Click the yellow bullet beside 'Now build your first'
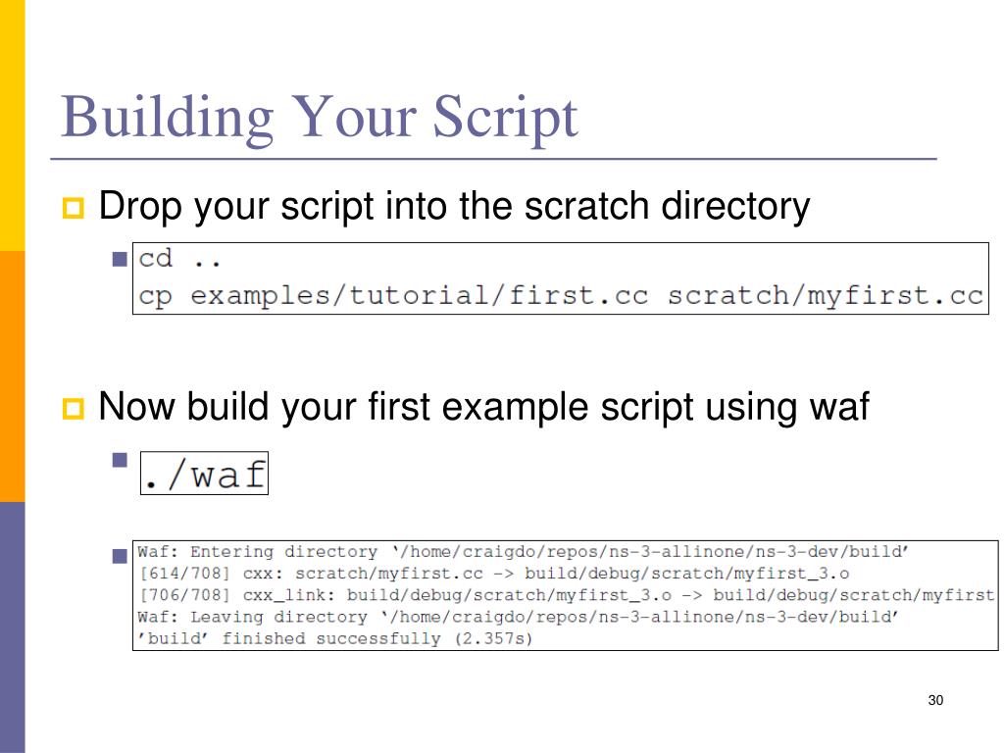The height and width of the screenshot is (753, 1004). 73,409
